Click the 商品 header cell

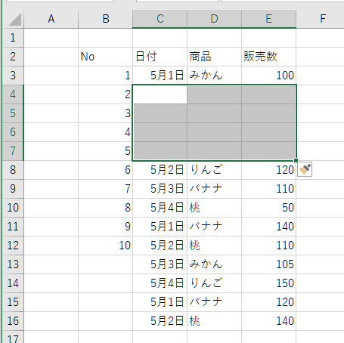[214, 57]
